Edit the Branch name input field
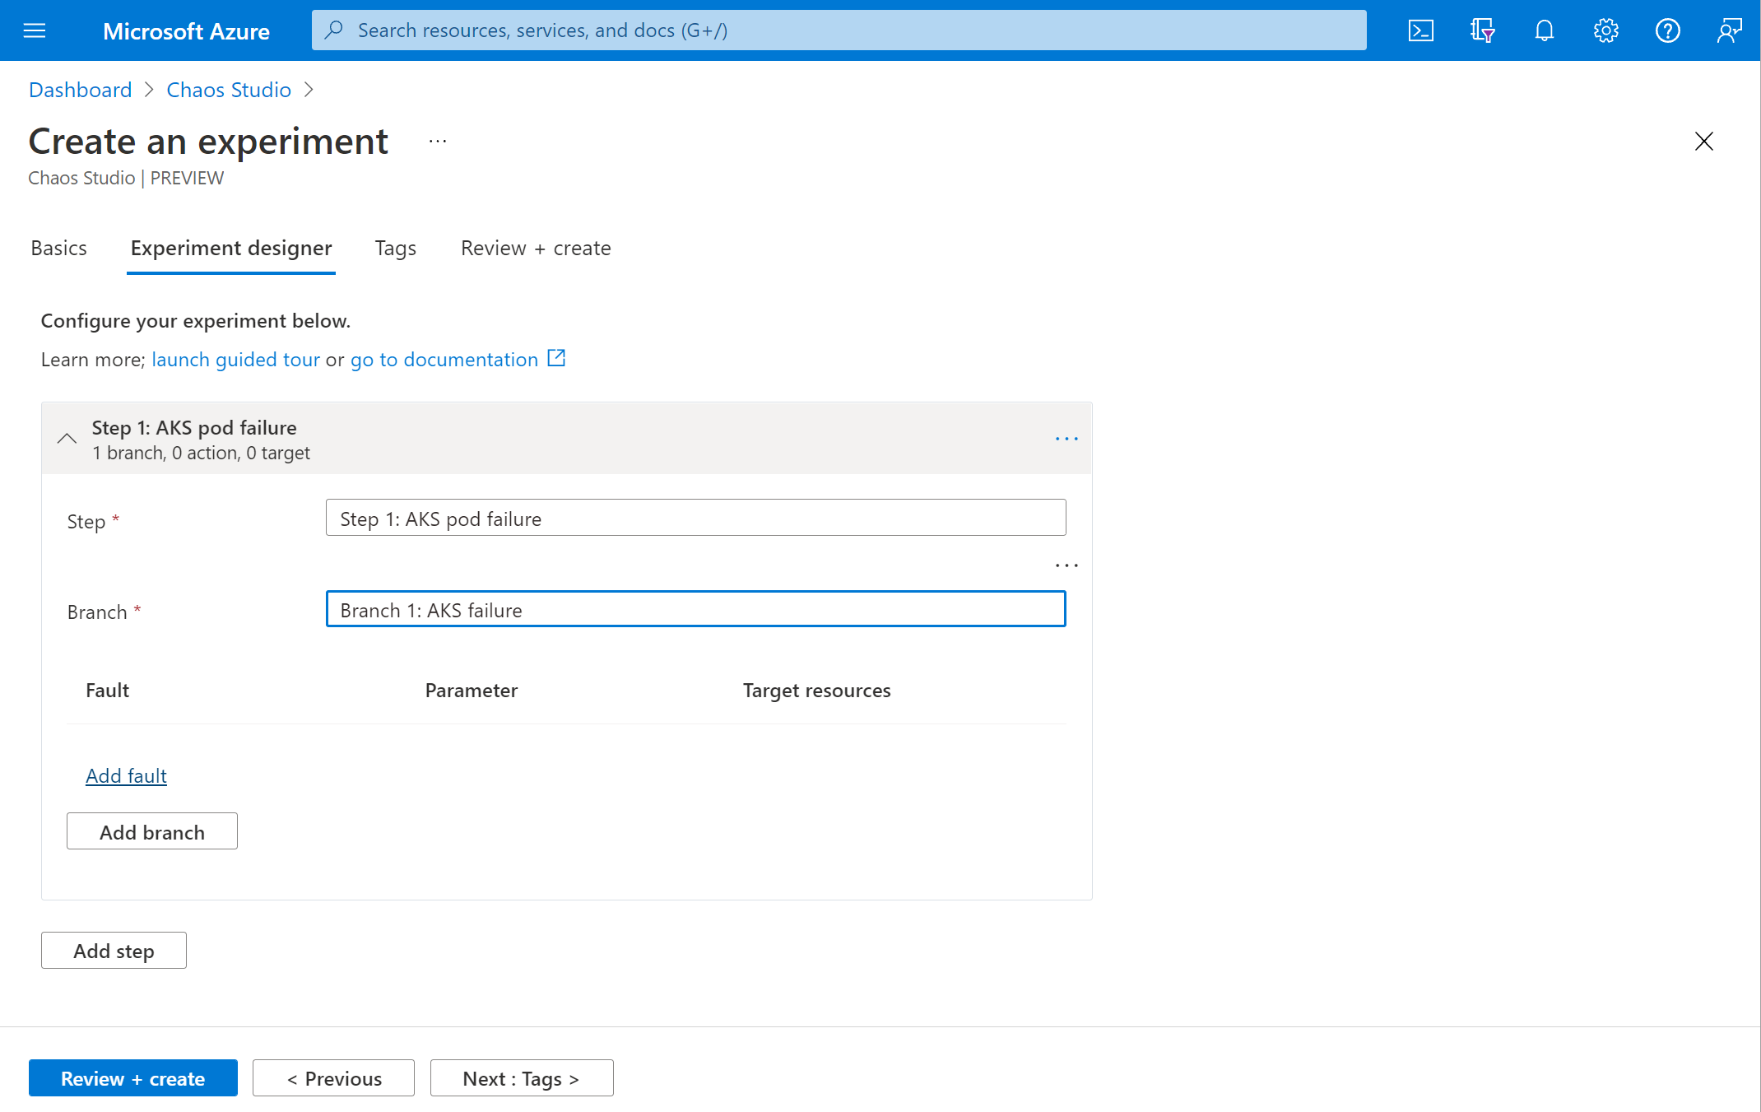1761x1112 pixels. (x=697, y=608)
